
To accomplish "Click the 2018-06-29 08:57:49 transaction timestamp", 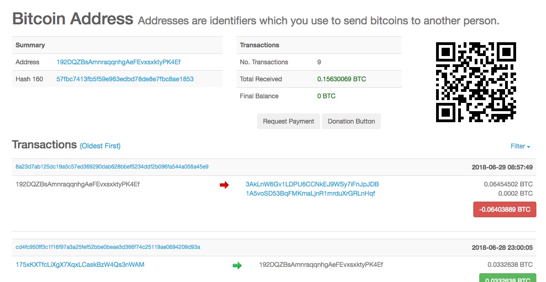I will coord(502,167).
